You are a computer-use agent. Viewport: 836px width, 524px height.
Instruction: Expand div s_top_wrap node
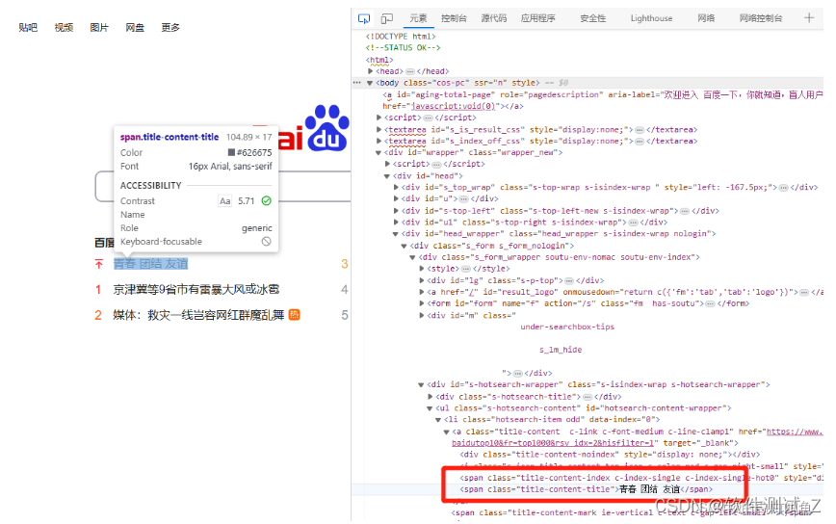click(x=396, y=187)
